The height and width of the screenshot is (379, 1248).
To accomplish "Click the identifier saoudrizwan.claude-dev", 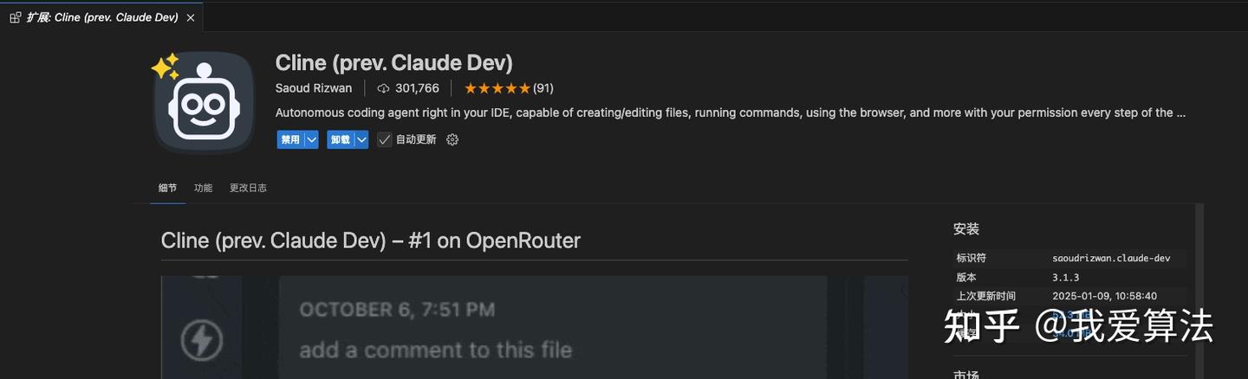I will point(1111,259).
